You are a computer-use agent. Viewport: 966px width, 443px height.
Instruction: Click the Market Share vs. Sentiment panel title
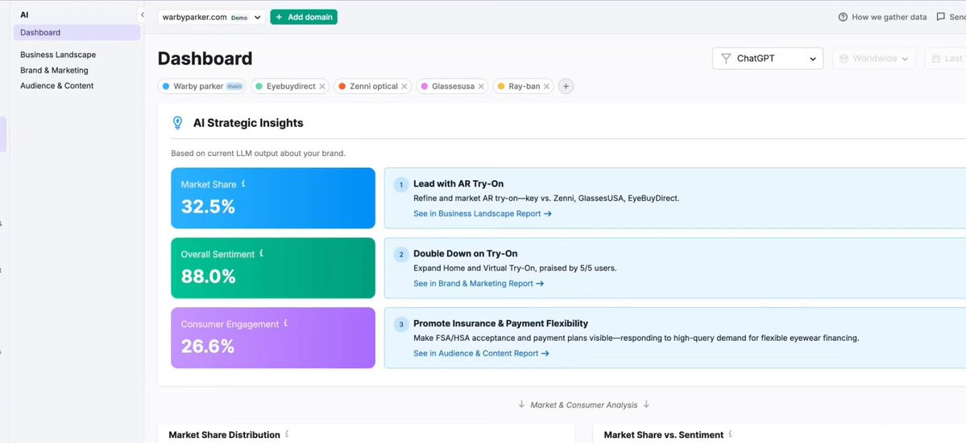(x=664, y=434)
